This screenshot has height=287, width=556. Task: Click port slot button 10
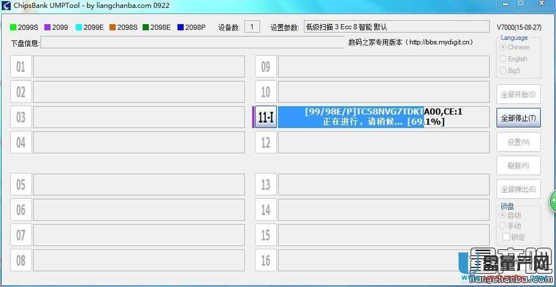(266, 92)
